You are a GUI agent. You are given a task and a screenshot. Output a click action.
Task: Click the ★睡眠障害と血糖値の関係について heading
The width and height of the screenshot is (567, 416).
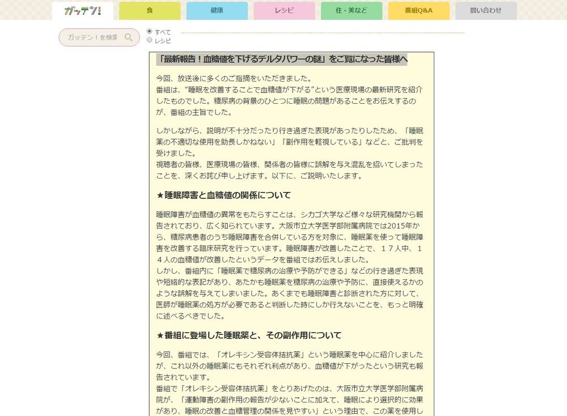pos(223,195)
